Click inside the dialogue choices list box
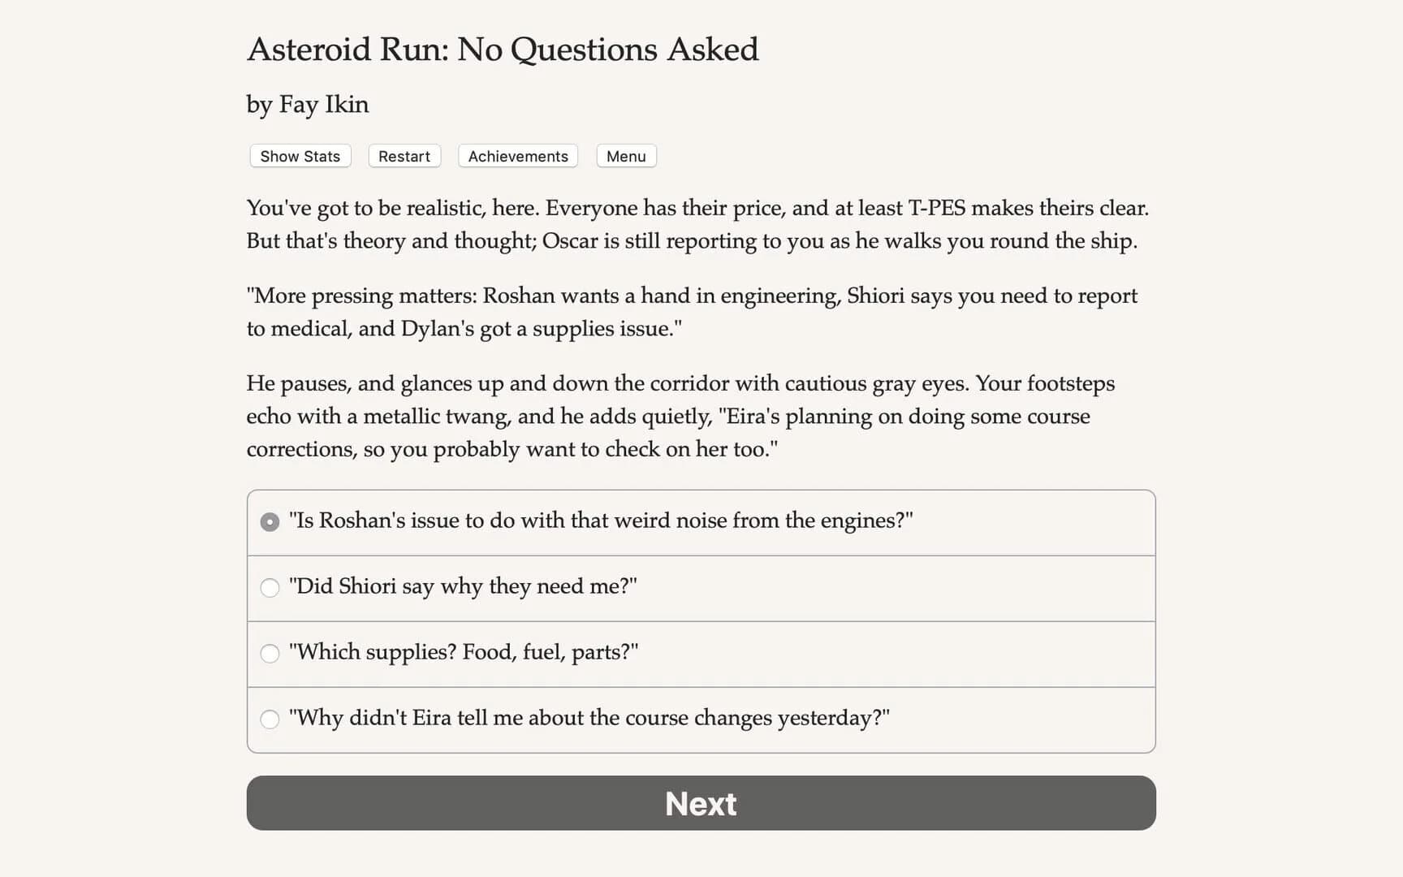 (701, 620)
